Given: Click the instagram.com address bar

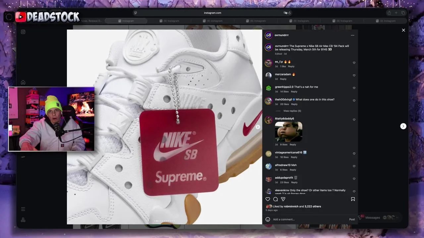Looking at the screenshot, I should (212, 13).
